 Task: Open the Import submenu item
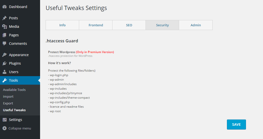click(8, 97)
